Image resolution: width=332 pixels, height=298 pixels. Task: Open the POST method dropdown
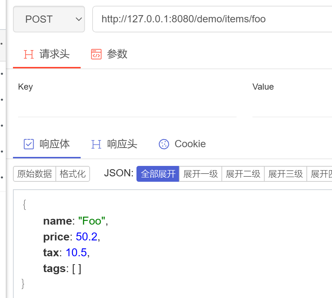[x=49, y=19]
